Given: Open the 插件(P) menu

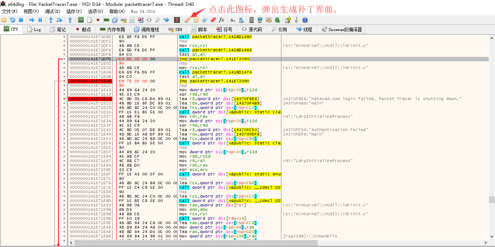Looking at the screenshot, I should tap(74, 11).
